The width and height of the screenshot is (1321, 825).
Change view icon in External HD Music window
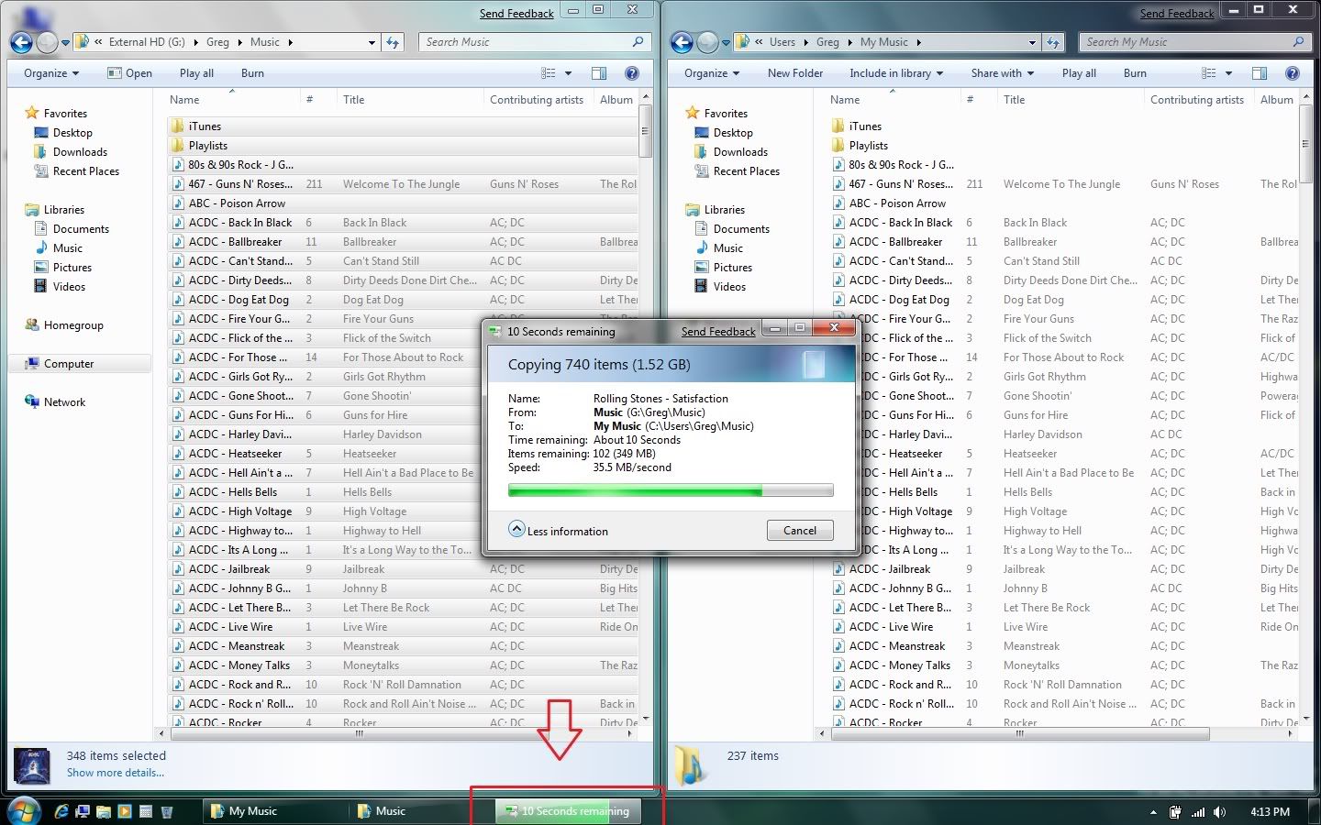549,73
